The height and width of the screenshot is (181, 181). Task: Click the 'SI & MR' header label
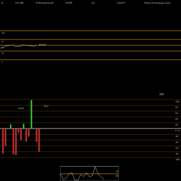[19, 3]
